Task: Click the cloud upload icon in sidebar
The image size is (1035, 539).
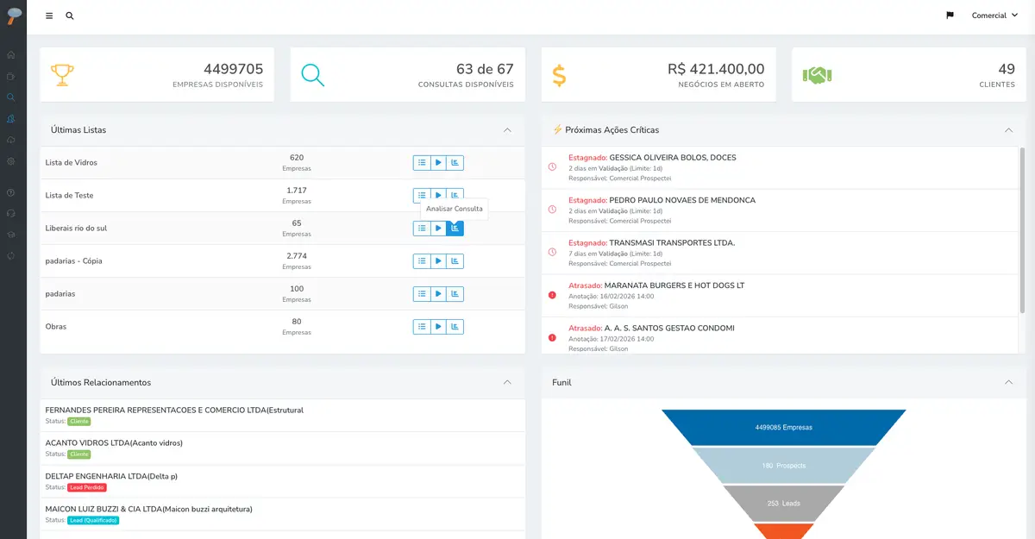Action: point(11,140)
